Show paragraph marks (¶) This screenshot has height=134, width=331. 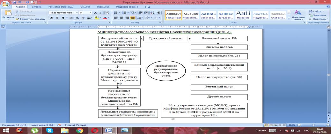click(158, 13)
